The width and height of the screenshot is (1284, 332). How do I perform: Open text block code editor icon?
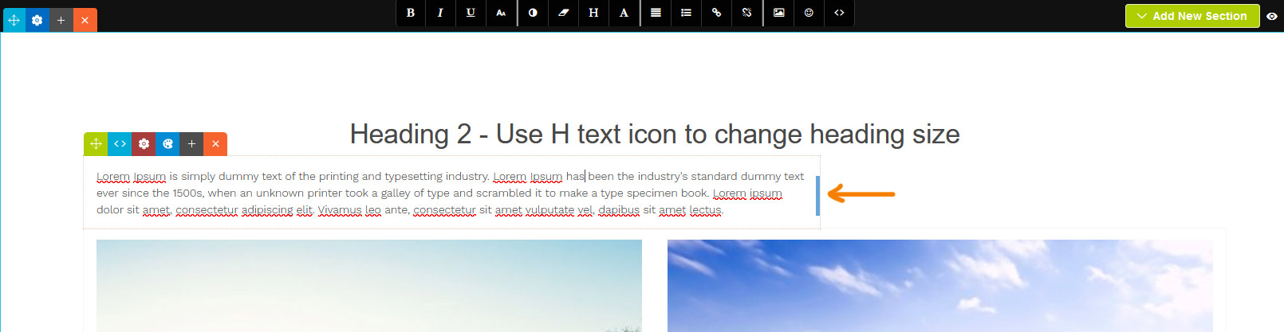(x=120, y=144)
